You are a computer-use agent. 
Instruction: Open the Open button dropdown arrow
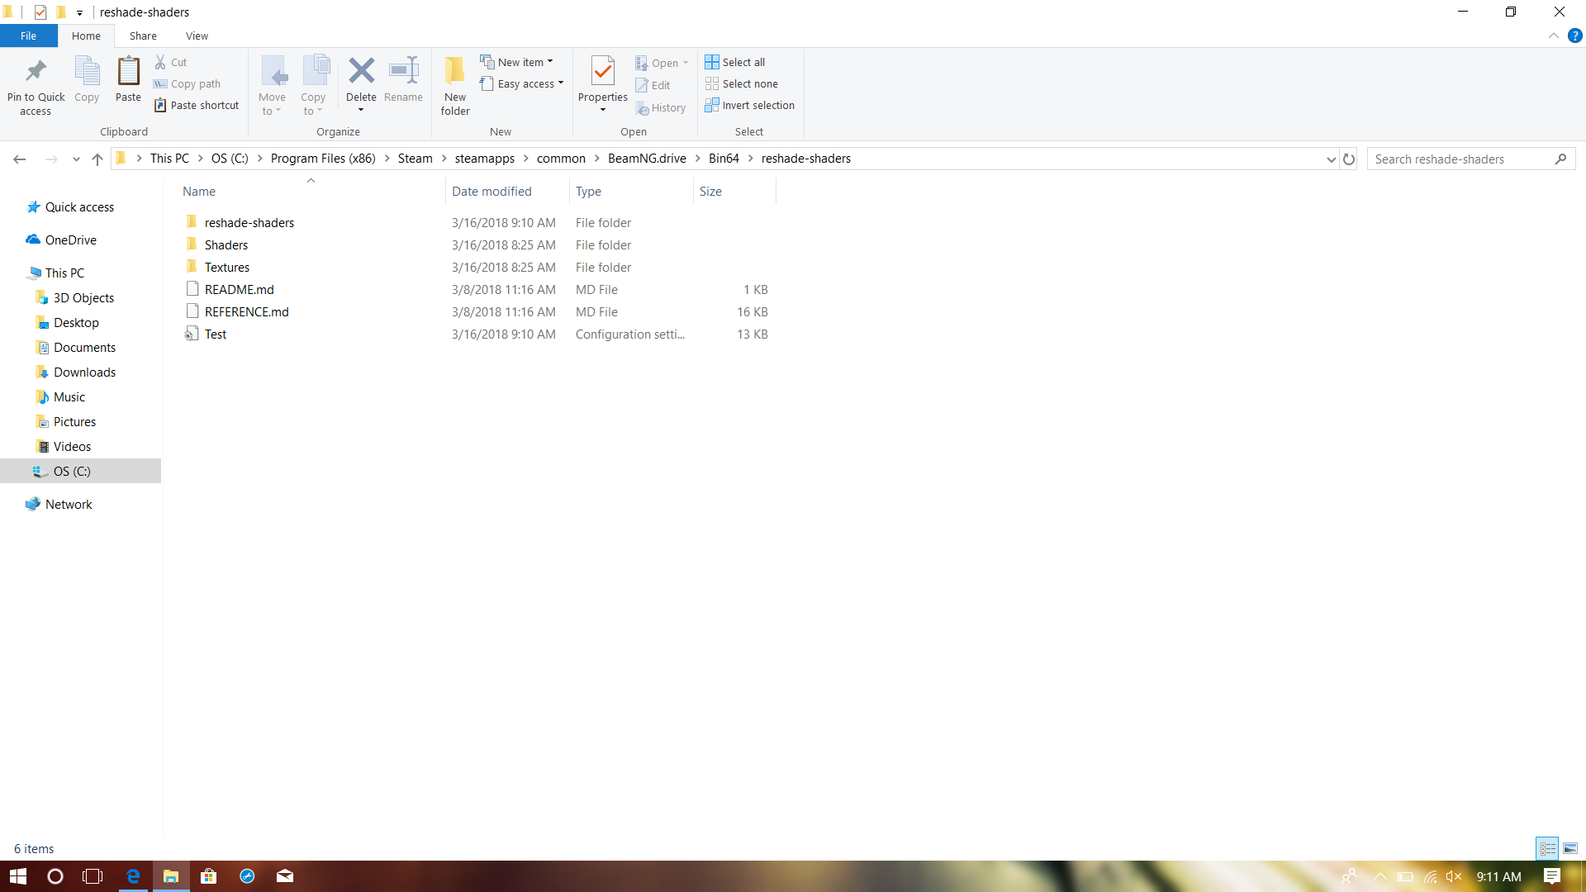(x=686, y=63)
